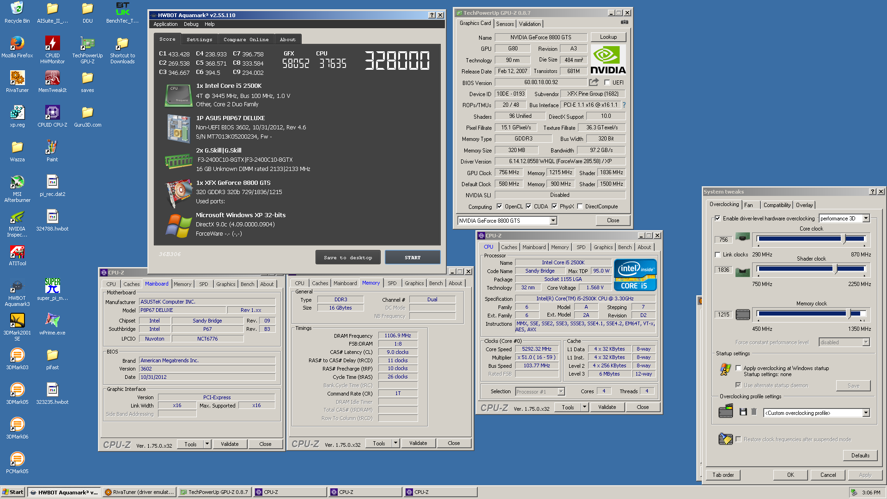The height and width of the screenshot is (499, 887).
Task: Open TechPowerUp GPU-Z desktop shortcut
Action: click(87, 50)
